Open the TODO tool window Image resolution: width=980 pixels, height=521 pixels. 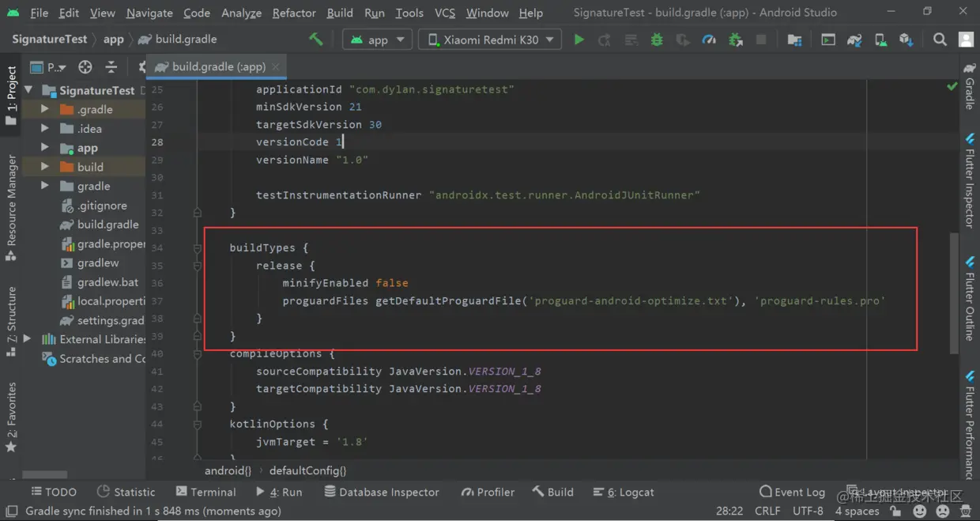(54, 492)
